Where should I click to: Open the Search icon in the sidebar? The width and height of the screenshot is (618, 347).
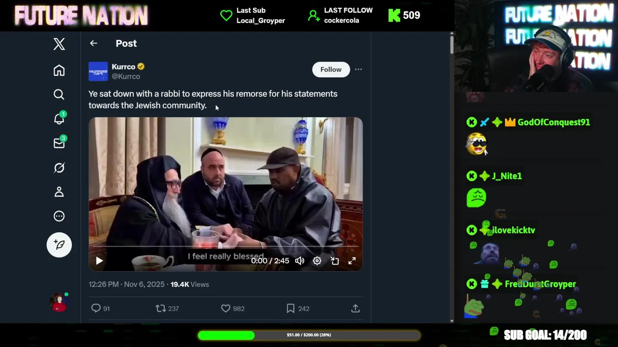click(59, 94)
